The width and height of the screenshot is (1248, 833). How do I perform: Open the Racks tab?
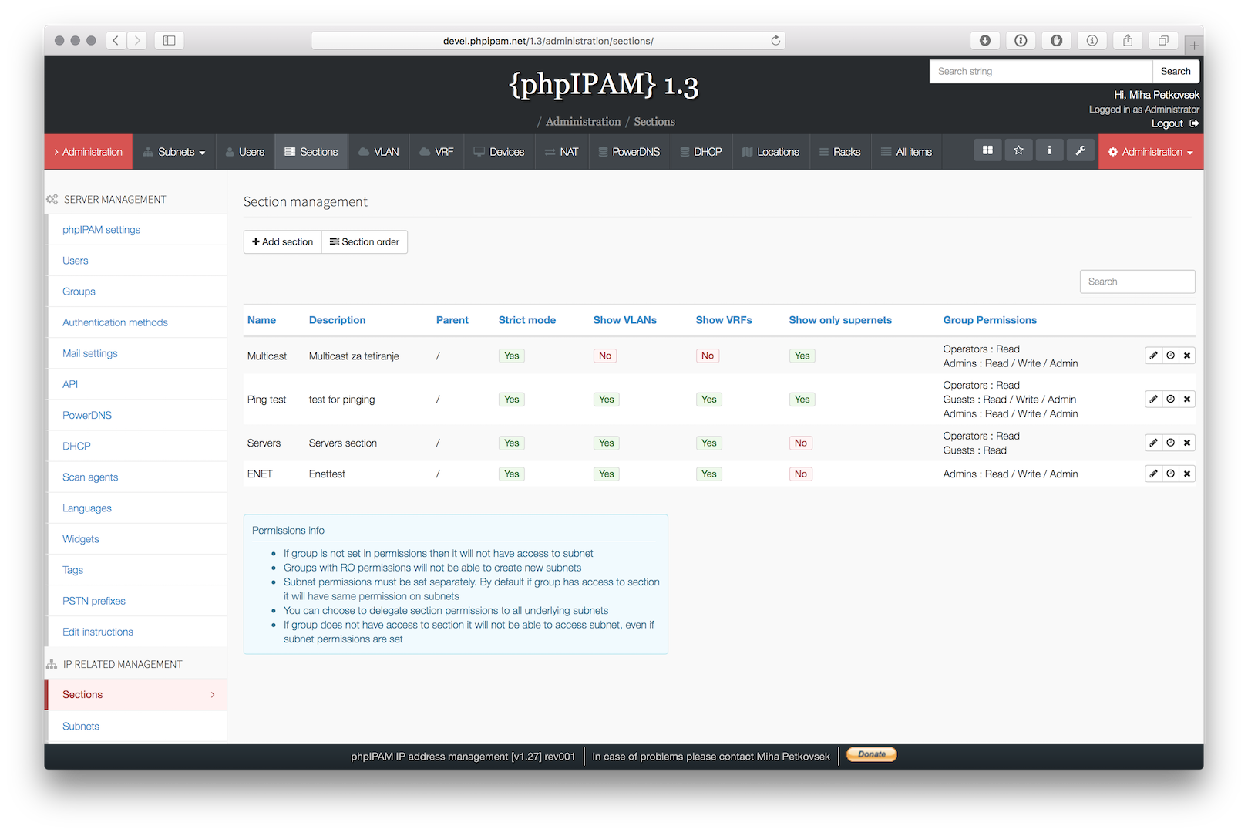click(x=839, y=152)
